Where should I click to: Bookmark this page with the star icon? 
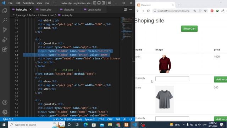pos(205,11)
